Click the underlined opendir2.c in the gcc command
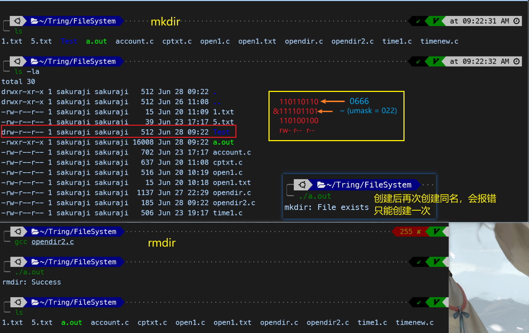Viewport: 529px width, 333px height. [x=52, y=242]
